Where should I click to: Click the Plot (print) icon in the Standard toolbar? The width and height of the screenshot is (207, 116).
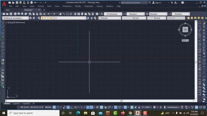click(15, 14)
